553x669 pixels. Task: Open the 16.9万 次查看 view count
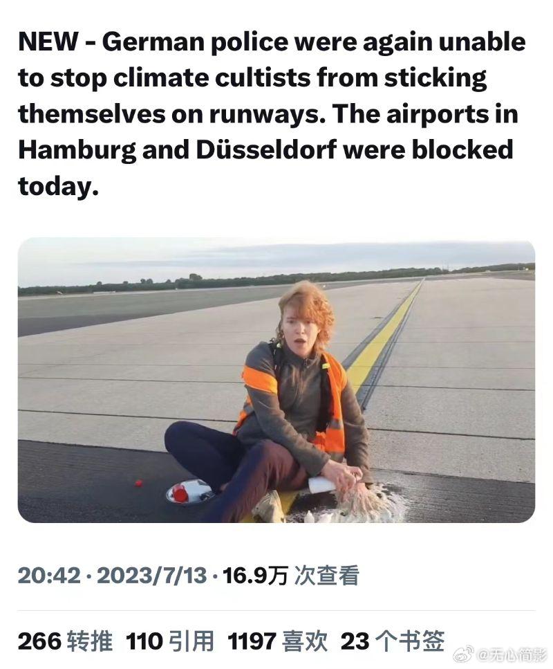290,575
